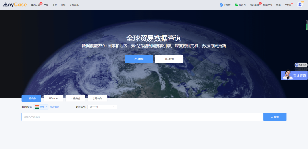The image size is (308, 149).
Task: Open the 控制台 console
Action: [288, 5]
